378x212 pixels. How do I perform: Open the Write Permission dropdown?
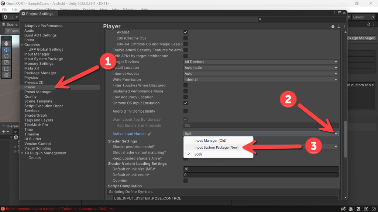click(261, 79)
